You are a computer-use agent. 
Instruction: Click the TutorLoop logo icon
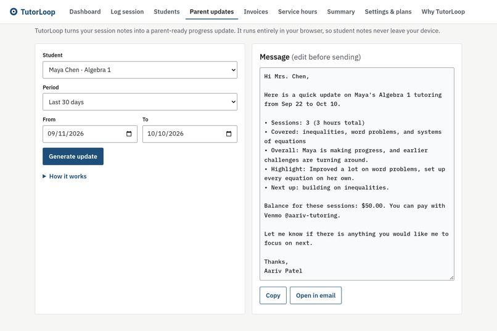coord(14,12)
